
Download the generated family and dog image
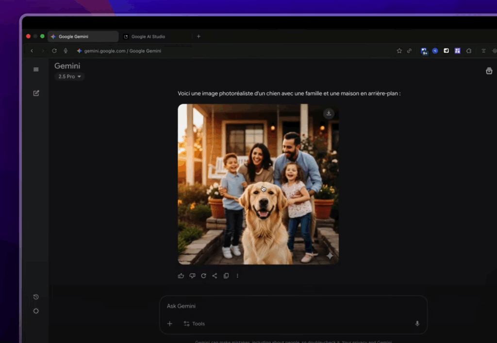329,113
